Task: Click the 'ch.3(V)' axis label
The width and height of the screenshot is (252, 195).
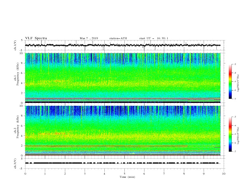Action: [15, 163]
